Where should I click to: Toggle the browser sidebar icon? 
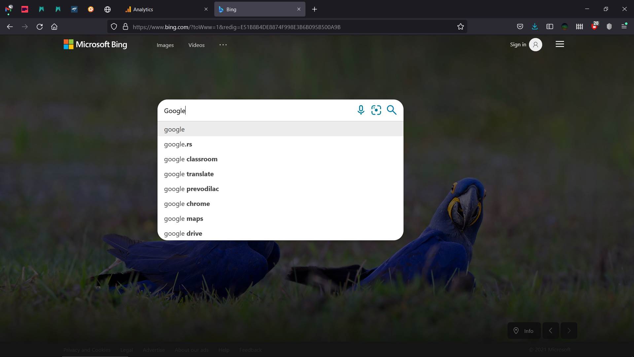coord(550,26)
